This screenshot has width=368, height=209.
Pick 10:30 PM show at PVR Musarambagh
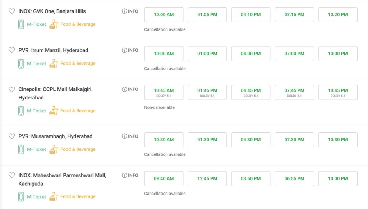pyautogui.click(x=338, y=140)
